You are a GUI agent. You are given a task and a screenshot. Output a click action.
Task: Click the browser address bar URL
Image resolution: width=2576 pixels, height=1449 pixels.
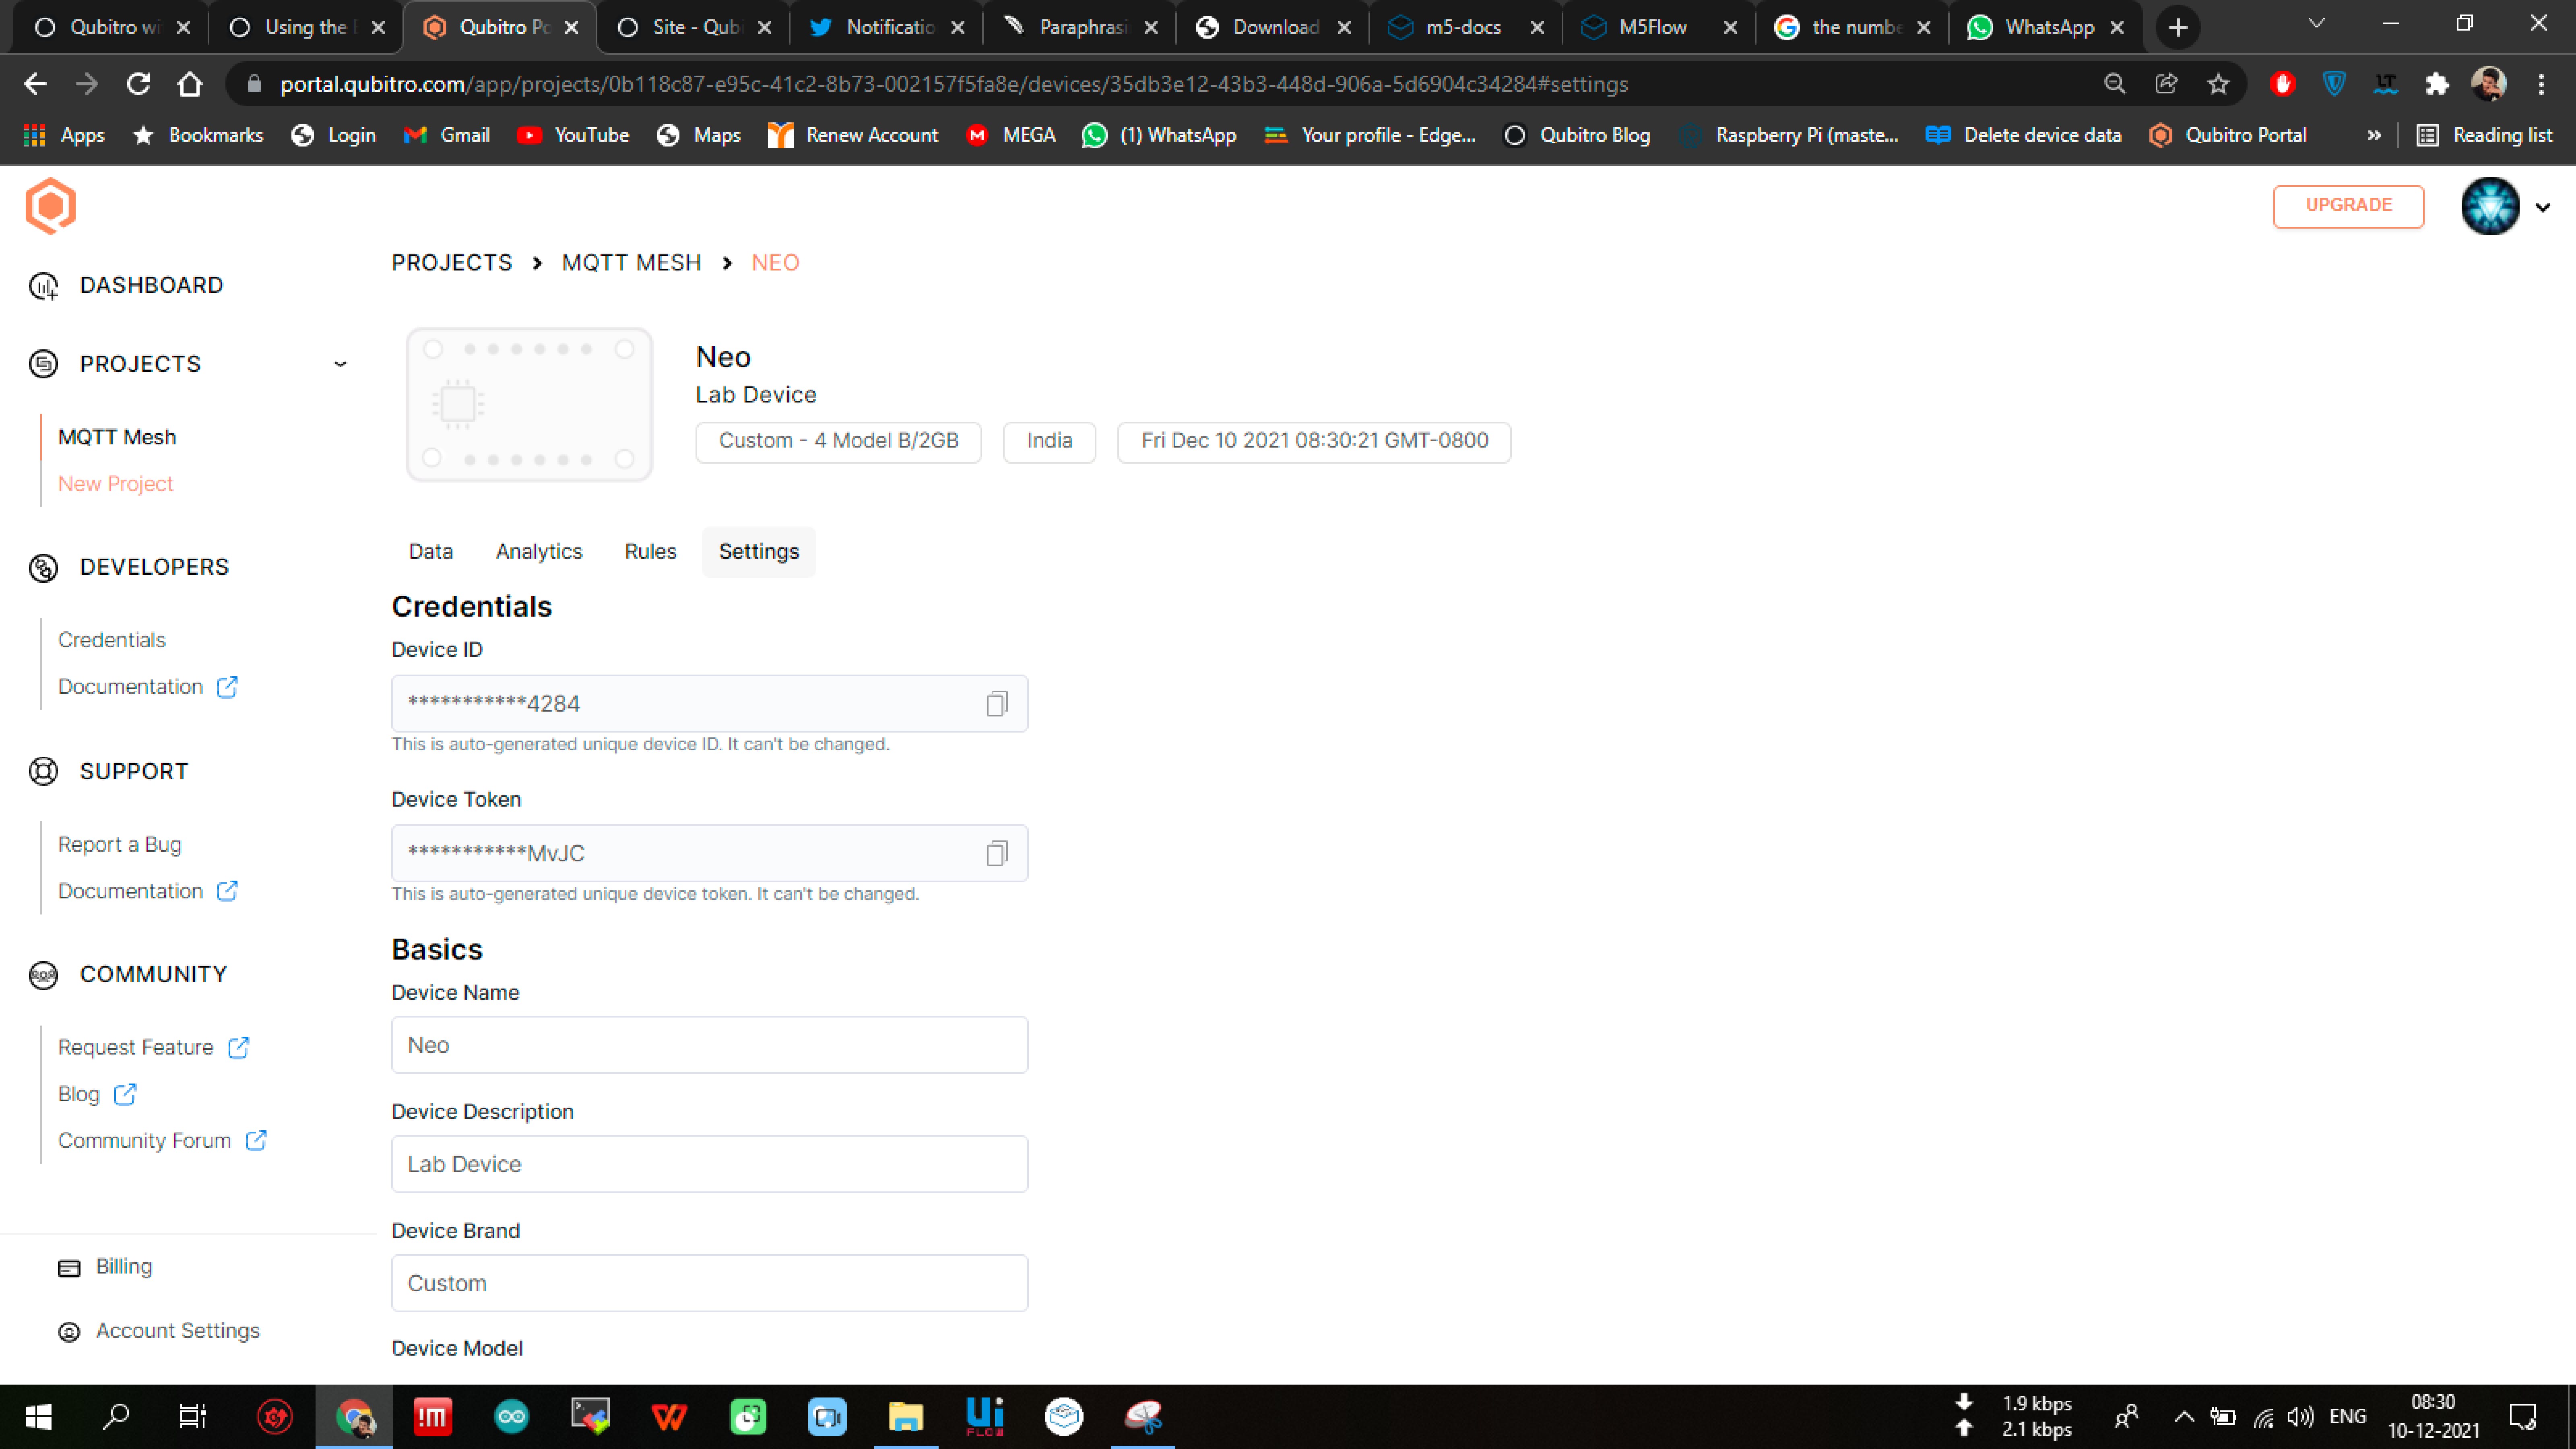click(953, 84)
